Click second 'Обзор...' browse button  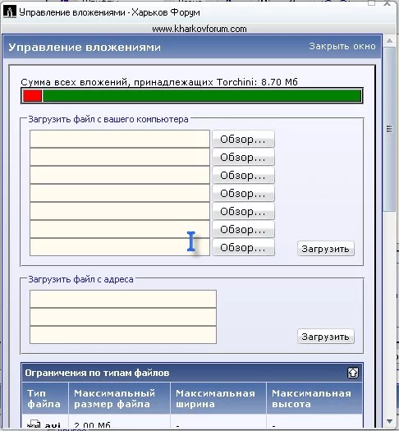click(x=243, y=158)
